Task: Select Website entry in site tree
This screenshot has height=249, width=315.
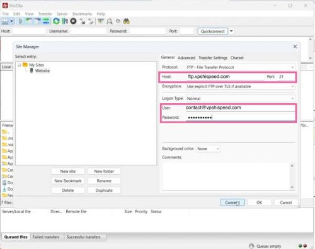Action: (x=42, y=70)
